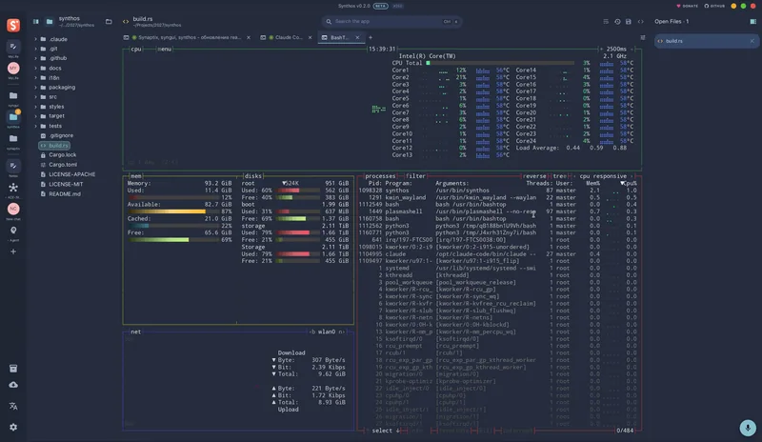
Task: Toggle the right Open Files panel icon
Action: (752, 21)
